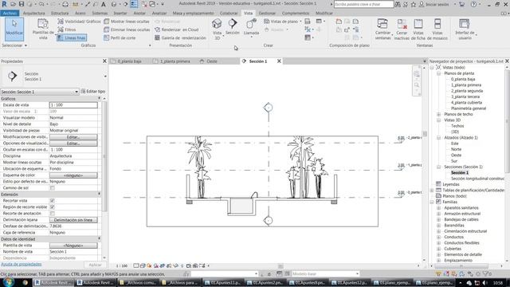This screenshot has height=287, width=510.
Task: Switch to Modificar ribbon tab
Action: 324,13
